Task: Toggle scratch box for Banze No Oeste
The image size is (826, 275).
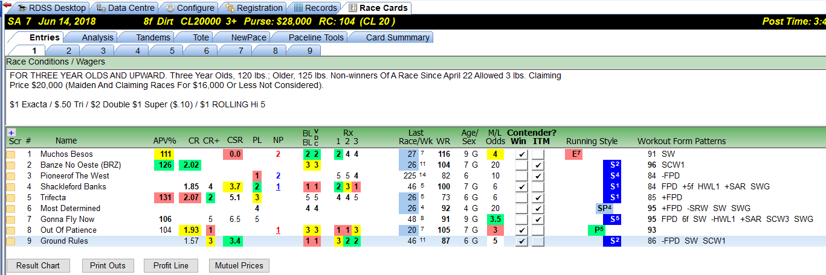Action: (x=11, y=165)
